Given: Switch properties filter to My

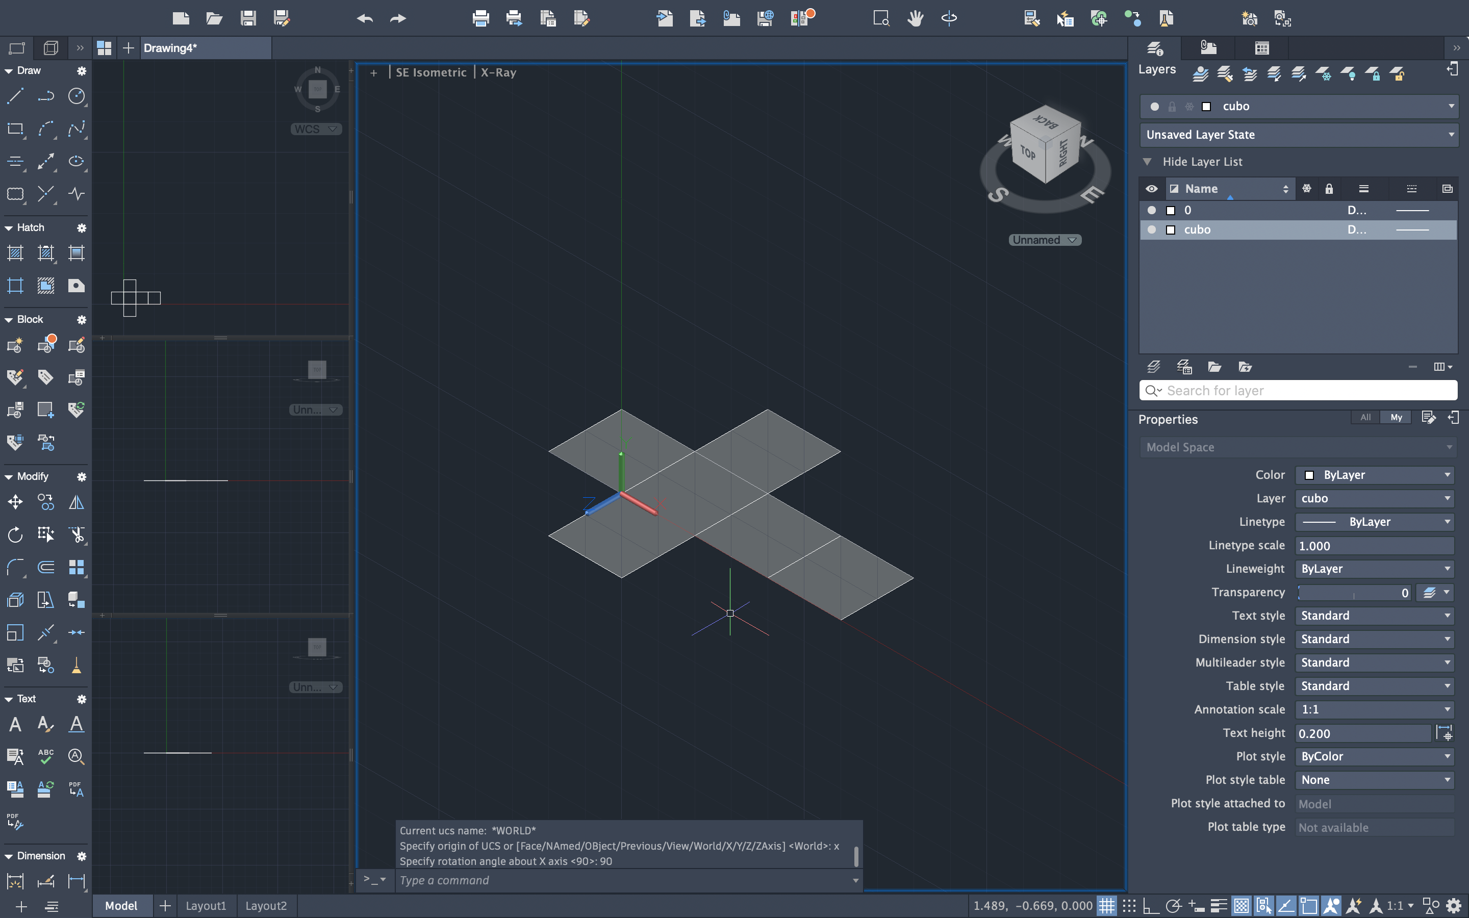Looking at the screenshot, I should point(1396,417).
